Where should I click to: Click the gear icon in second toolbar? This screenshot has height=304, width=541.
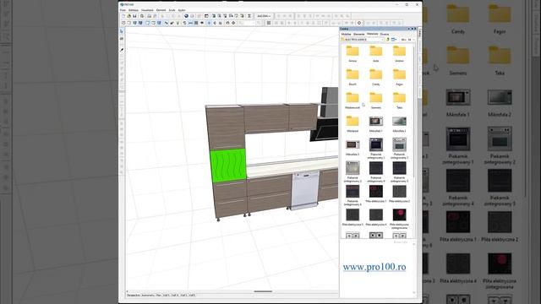(x=359, y=23)
